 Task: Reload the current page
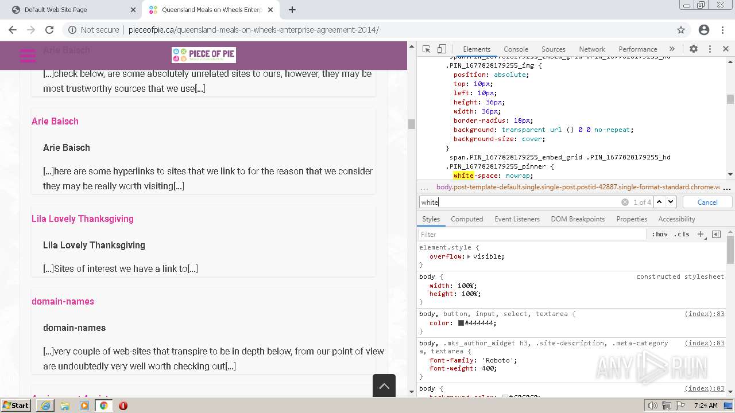[x=49, y=30]
